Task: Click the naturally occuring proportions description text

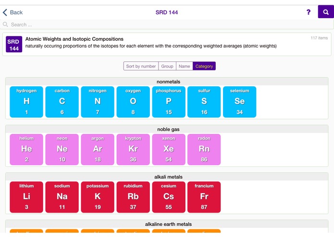Action: (x=151, y=46)
